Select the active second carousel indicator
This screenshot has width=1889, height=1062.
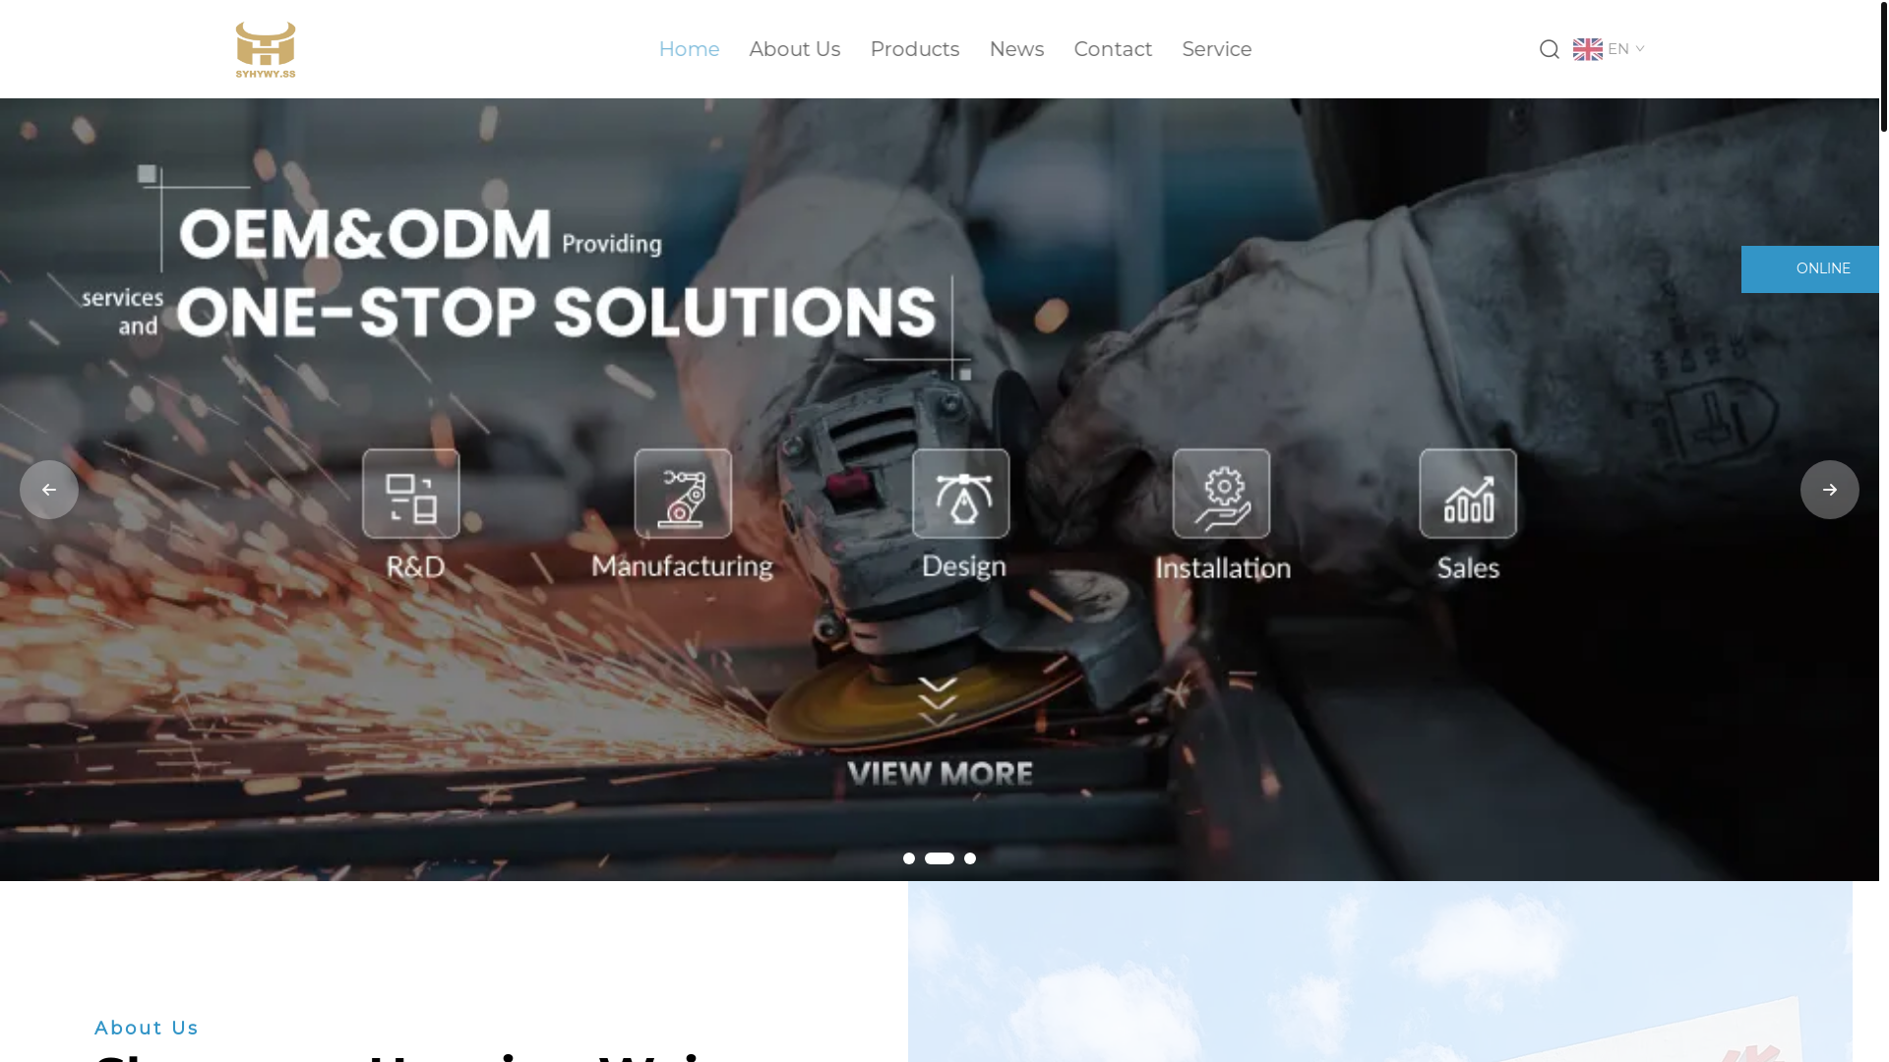940,858
